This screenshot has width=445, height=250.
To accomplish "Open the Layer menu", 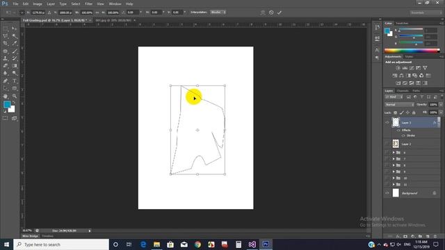I will click(x=51, y=4).
